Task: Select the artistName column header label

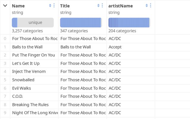Action: coord(121,6)
